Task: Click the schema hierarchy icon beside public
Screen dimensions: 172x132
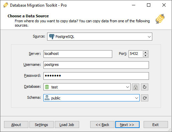Action: (47, 98)
